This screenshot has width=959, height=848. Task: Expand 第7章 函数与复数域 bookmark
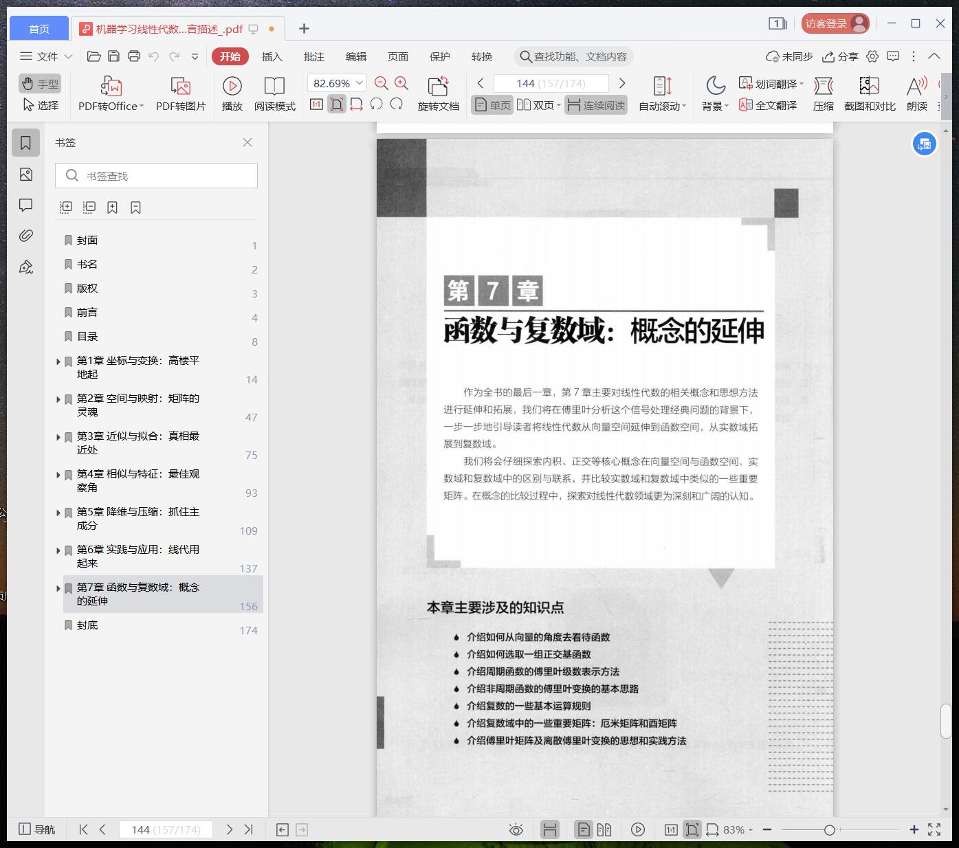[58, 588]
